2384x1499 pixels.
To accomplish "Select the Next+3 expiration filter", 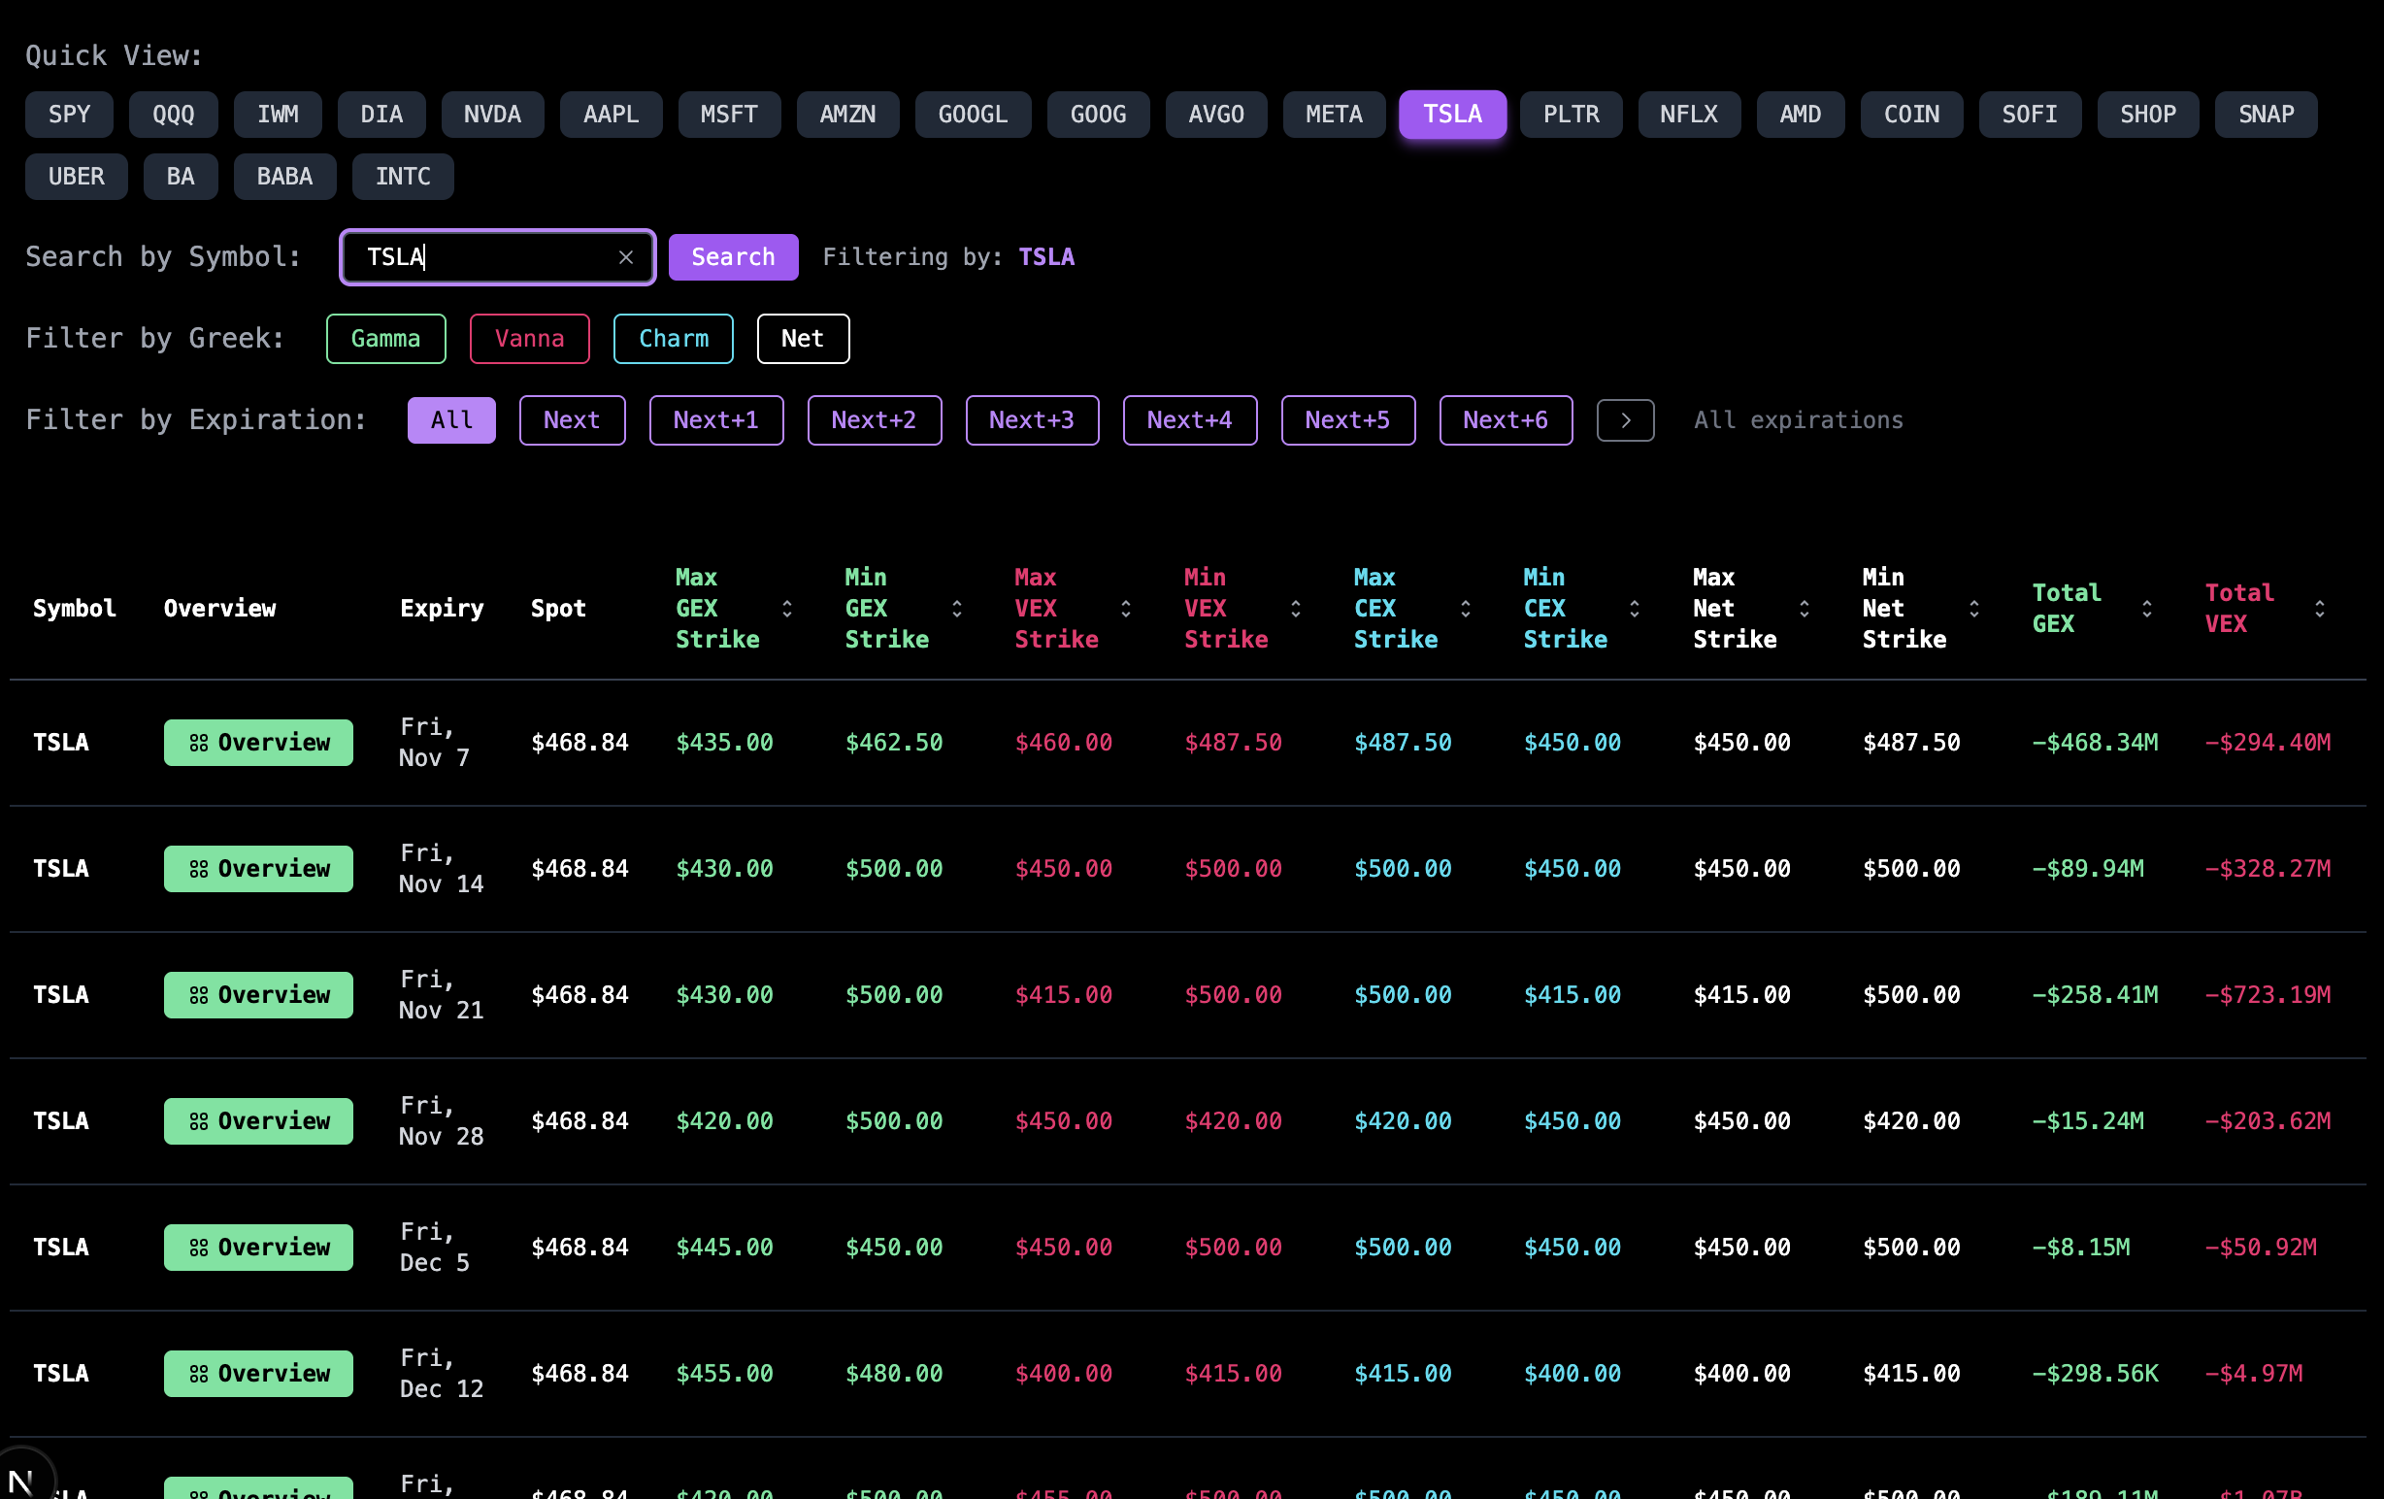I will [1032, 419].
